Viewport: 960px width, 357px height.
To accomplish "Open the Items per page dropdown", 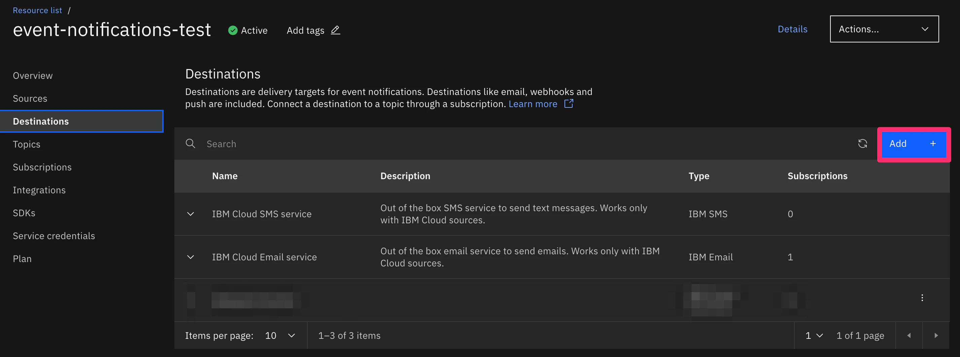I will tap(280, 335).
